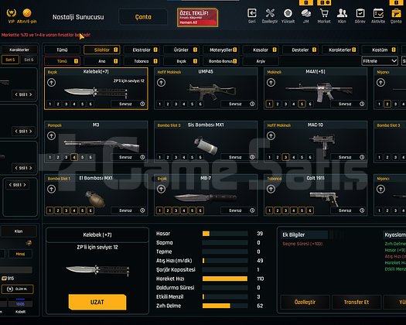Image resolution: width=406 pixels, height=325 pixels.
Task: Toggle slot 2 on the UMP45 card
Action: click(x=168, y=104)
